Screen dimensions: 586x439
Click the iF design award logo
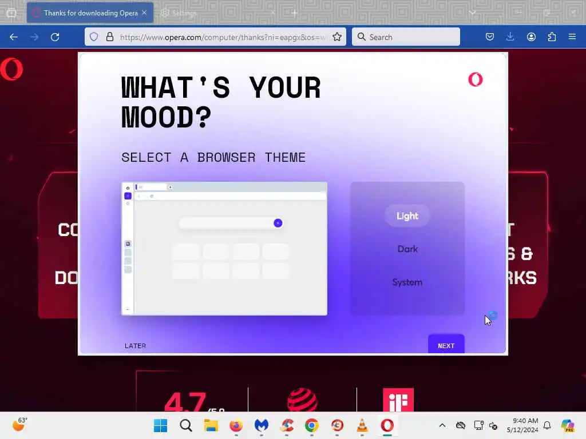pyautogui.click(x=398, y=400)
